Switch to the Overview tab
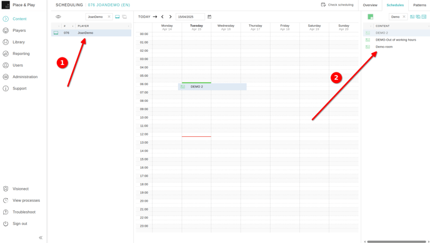 pyautogui.click(x=370, y=5)
